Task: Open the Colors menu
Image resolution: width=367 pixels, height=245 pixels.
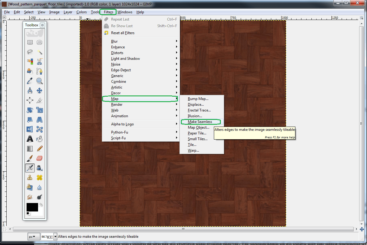Action: [x=82, y=12]
